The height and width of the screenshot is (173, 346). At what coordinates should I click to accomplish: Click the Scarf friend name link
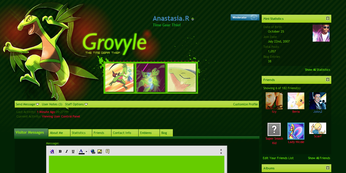coord(318,136)
